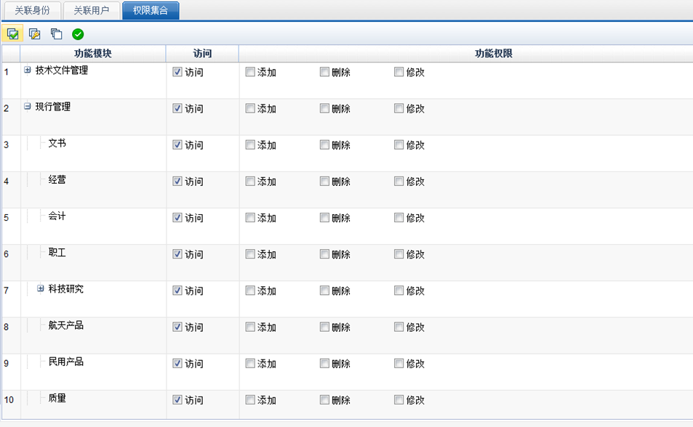Expand the 科技研究 tree node
The height and width of the screenshot is (427, 693).
(41, 288)
